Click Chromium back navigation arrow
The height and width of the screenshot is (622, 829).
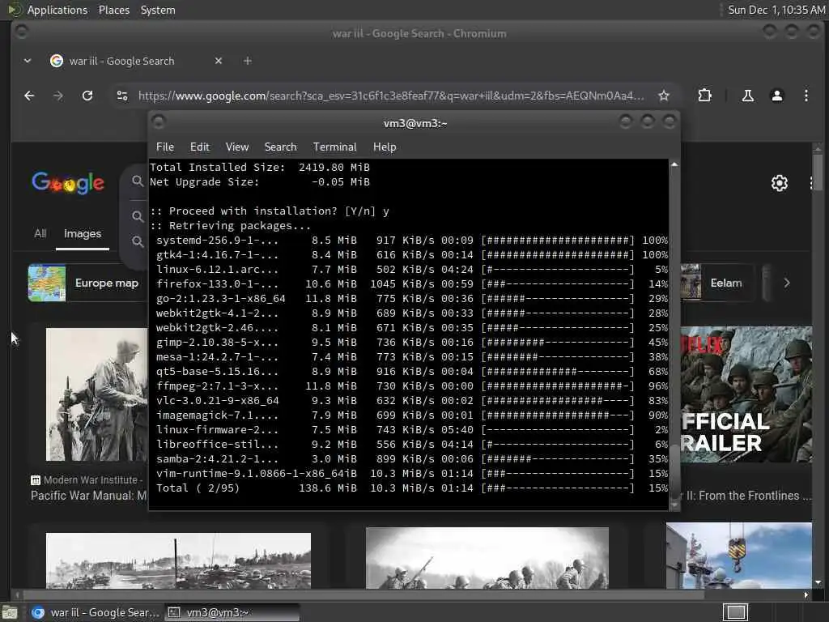[29, 96]
